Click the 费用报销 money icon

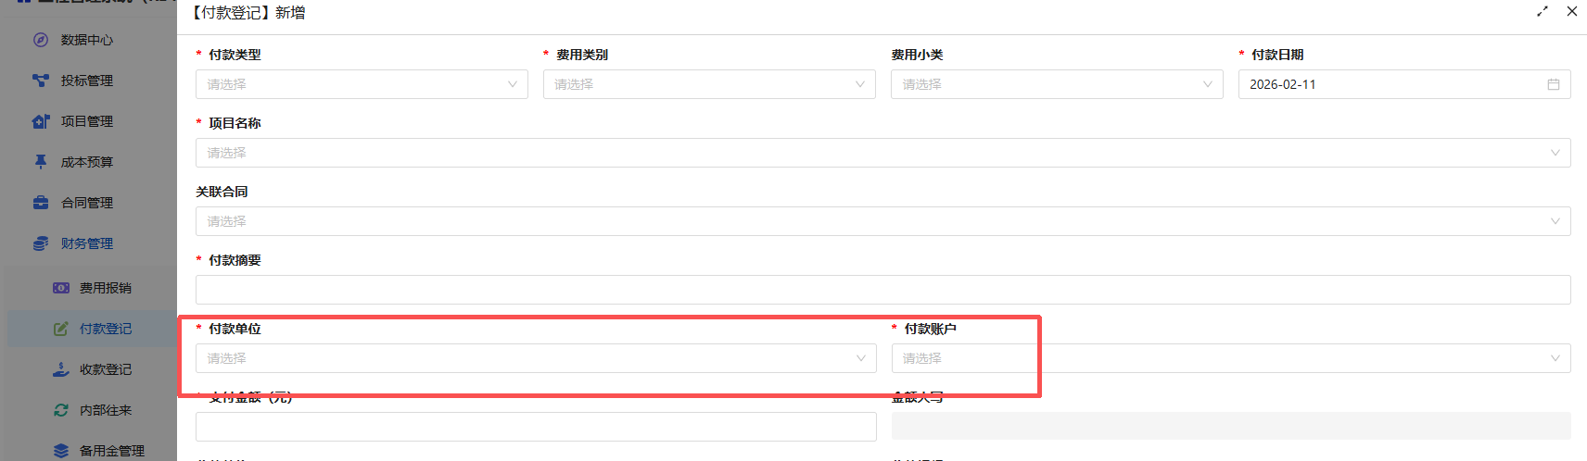(61, 288)
